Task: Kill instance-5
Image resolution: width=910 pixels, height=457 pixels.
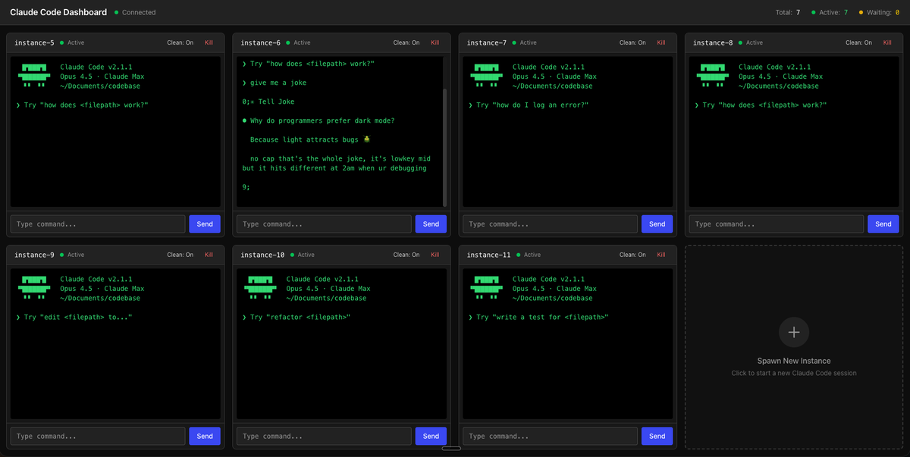Action: coord(209,42)
